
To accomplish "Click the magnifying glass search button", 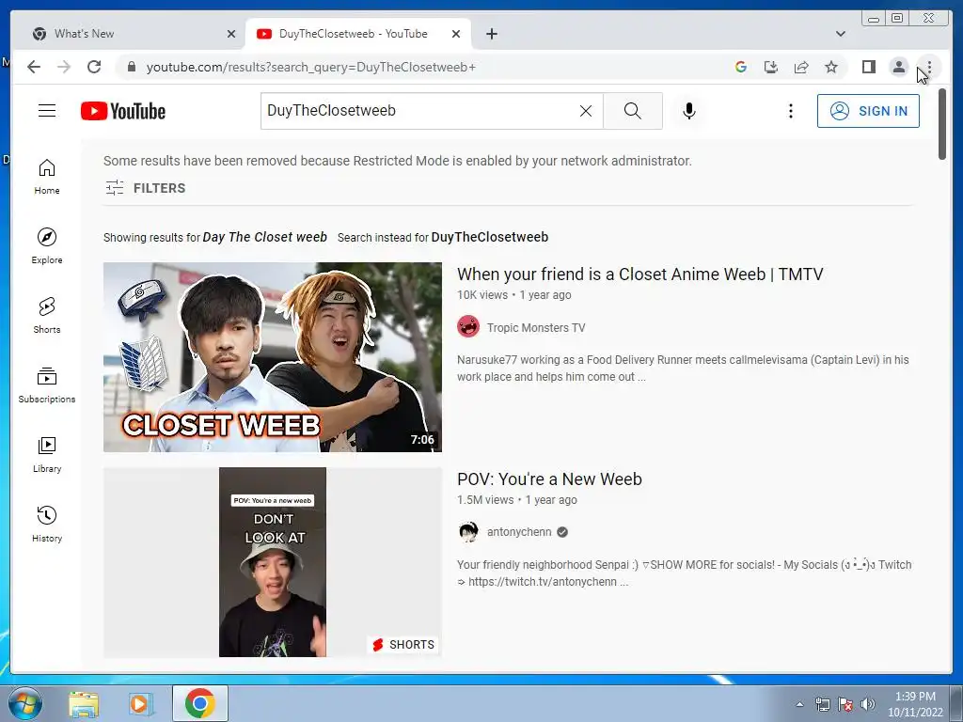I will 633,111.
